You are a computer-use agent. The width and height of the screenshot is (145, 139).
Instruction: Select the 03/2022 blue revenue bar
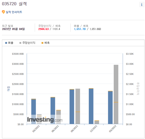pos(110,107)
